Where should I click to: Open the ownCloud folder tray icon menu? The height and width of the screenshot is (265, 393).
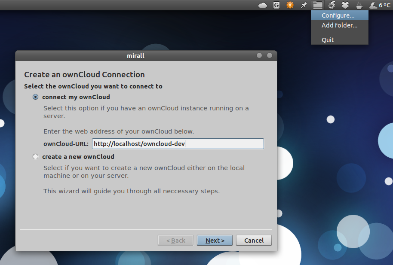click(317, 5)
